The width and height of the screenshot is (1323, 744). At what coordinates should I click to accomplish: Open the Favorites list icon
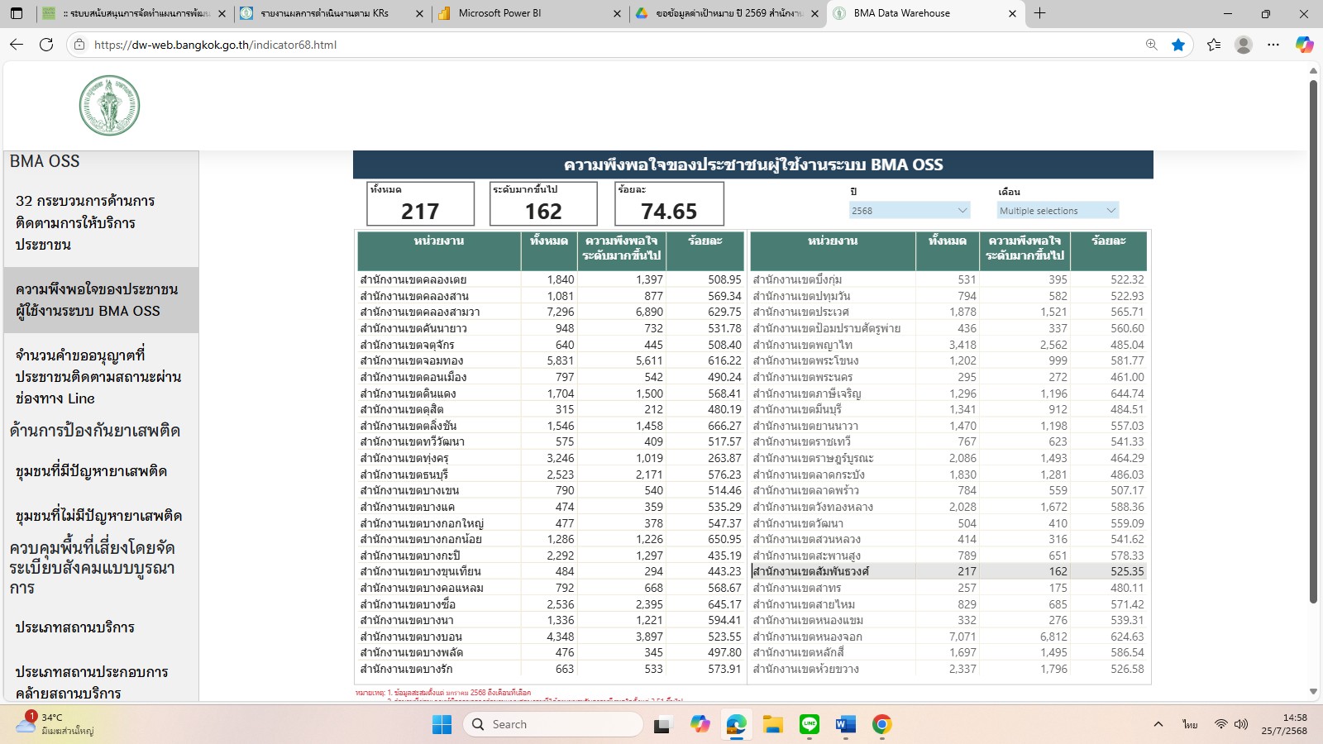pyautogui.click(x=1214, y=45)
